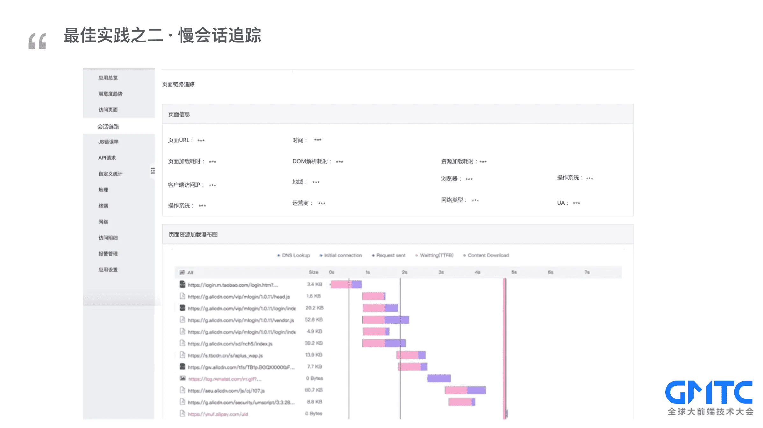The height and width of the screenshot is (428, 763).
Task: Click the head.js script file icon
Action: click(x=182, y=296)
